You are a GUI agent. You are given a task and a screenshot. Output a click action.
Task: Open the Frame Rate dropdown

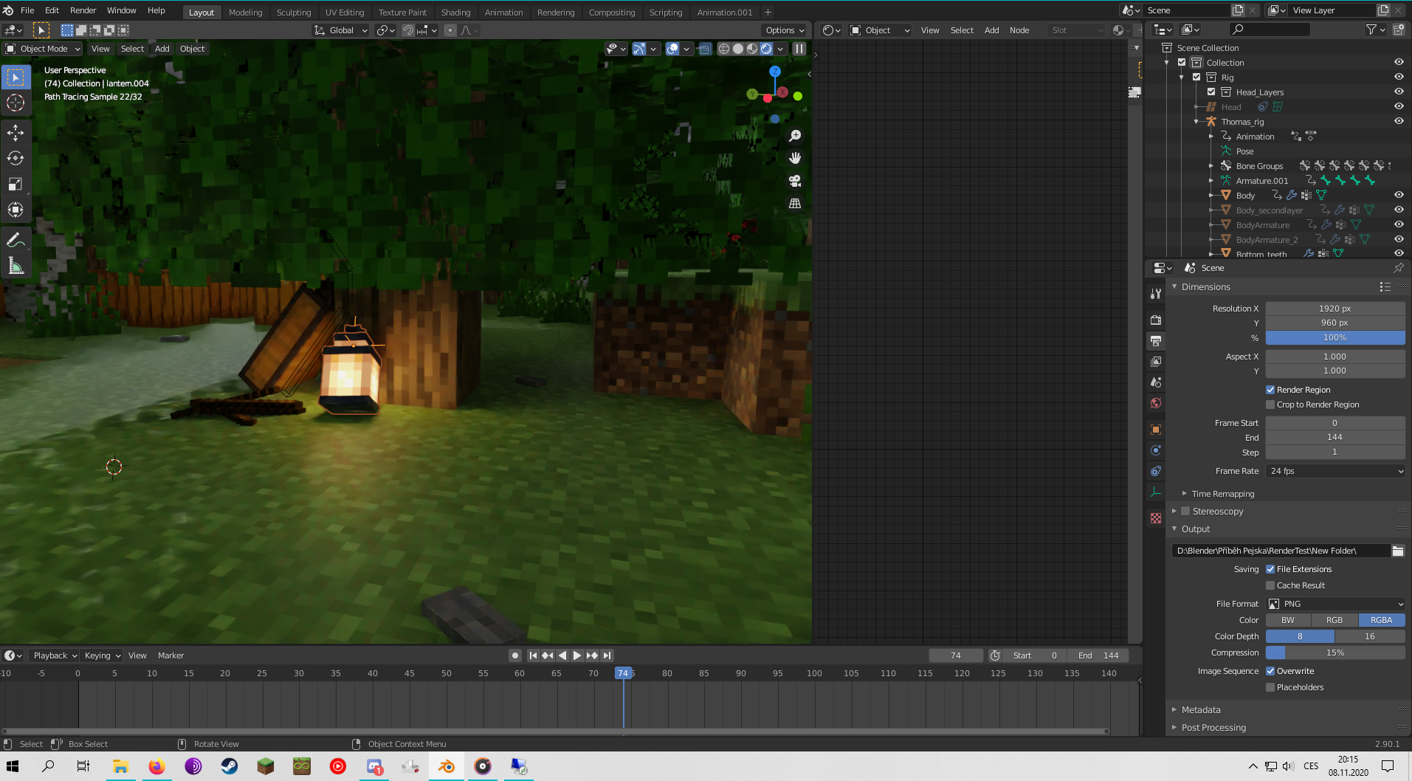1334,470
